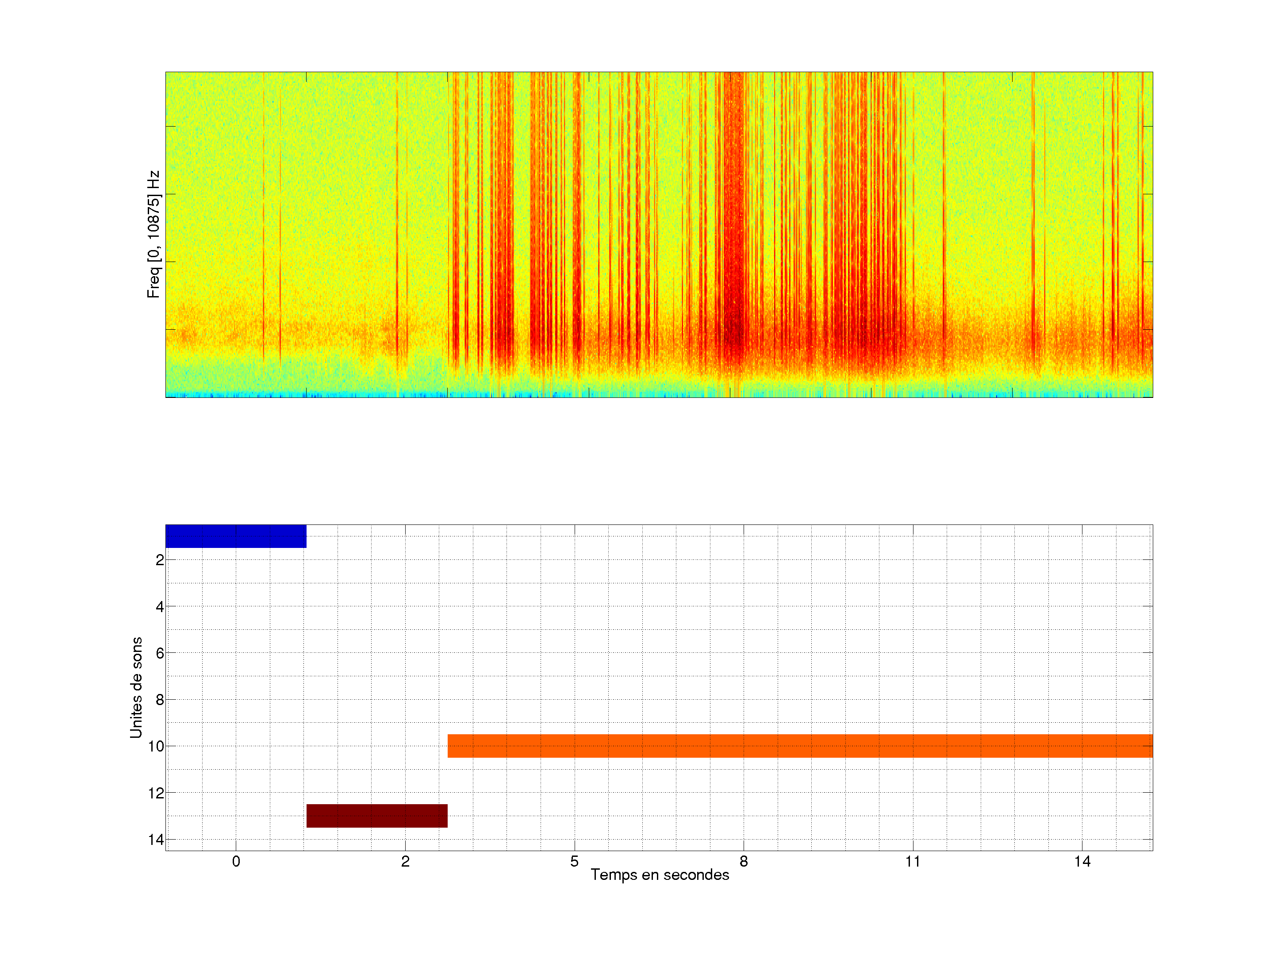Click x-axis tick label 2

tap(405, 861)
